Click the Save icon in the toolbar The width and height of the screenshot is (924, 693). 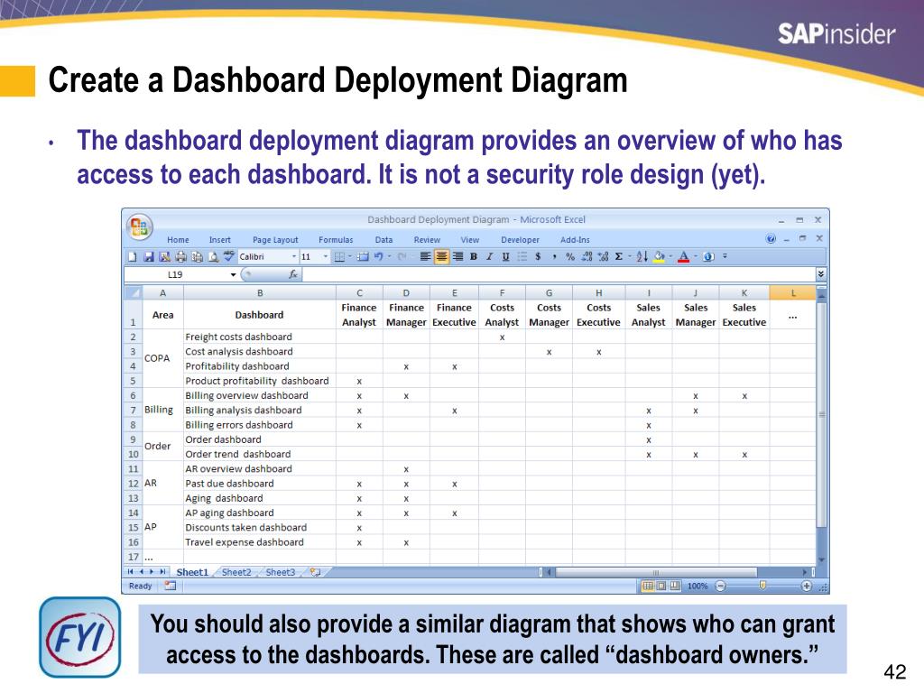pos(149,256)
